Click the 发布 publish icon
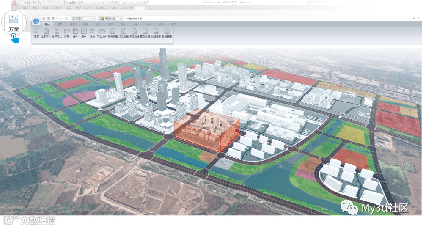 [93, 31]
